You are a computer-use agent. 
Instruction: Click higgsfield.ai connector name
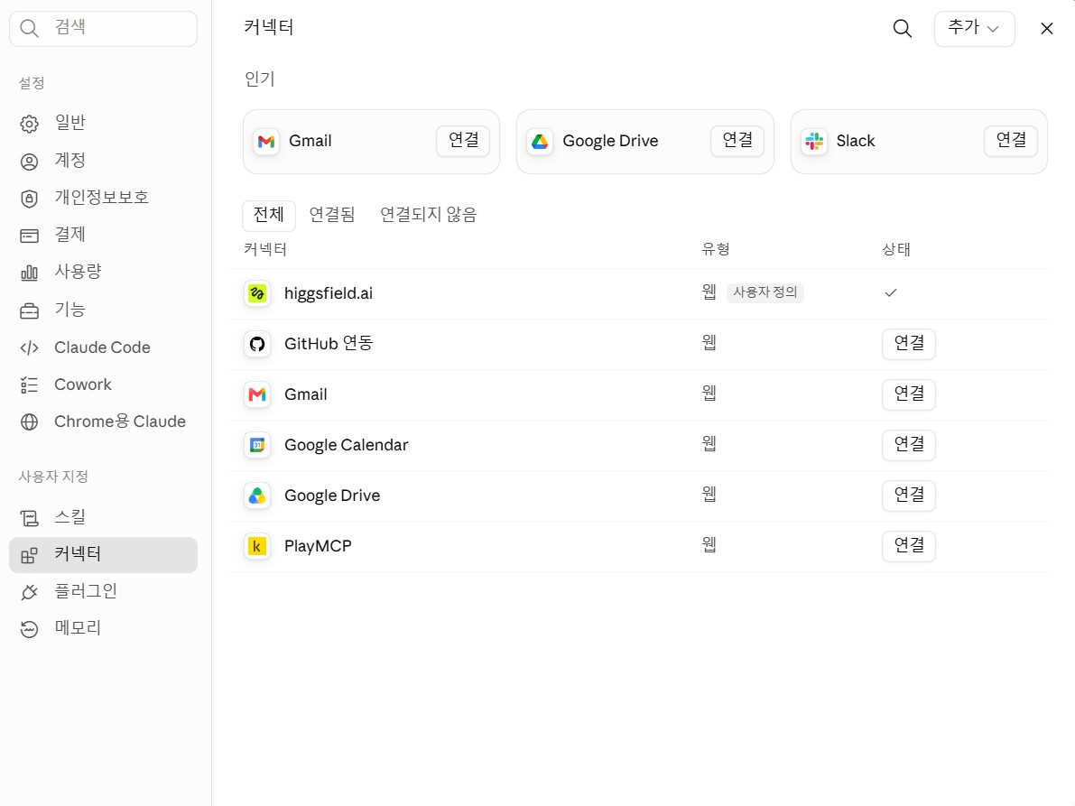tap(329, 293)
